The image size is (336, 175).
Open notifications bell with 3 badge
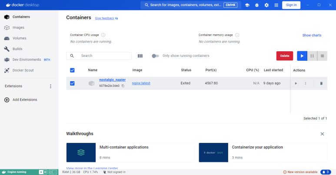326,172
